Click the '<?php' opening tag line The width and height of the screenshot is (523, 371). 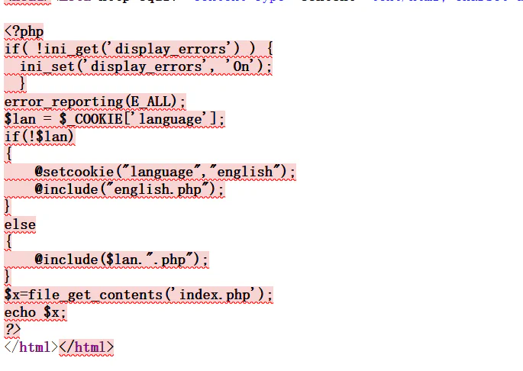[x=24, y=32]
